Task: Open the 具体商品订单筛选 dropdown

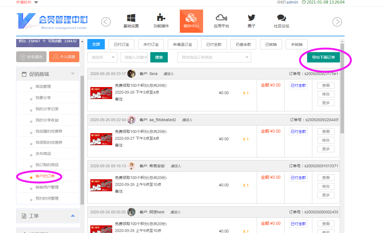Action: click(x=214, y=57)
